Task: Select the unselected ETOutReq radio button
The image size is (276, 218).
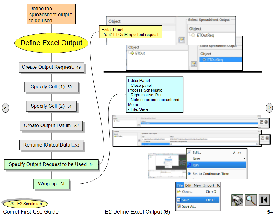Action: [193, 35]
